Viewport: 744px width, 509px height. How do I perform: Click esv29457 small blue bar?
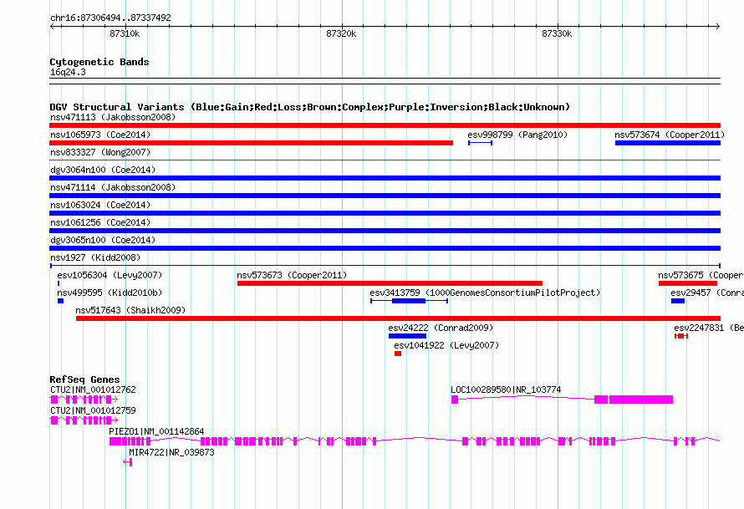(678, 301)
